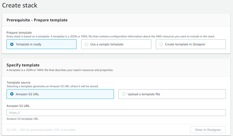
Task: Click the "Prepare template" field label
Action: [x=19, y=33]
